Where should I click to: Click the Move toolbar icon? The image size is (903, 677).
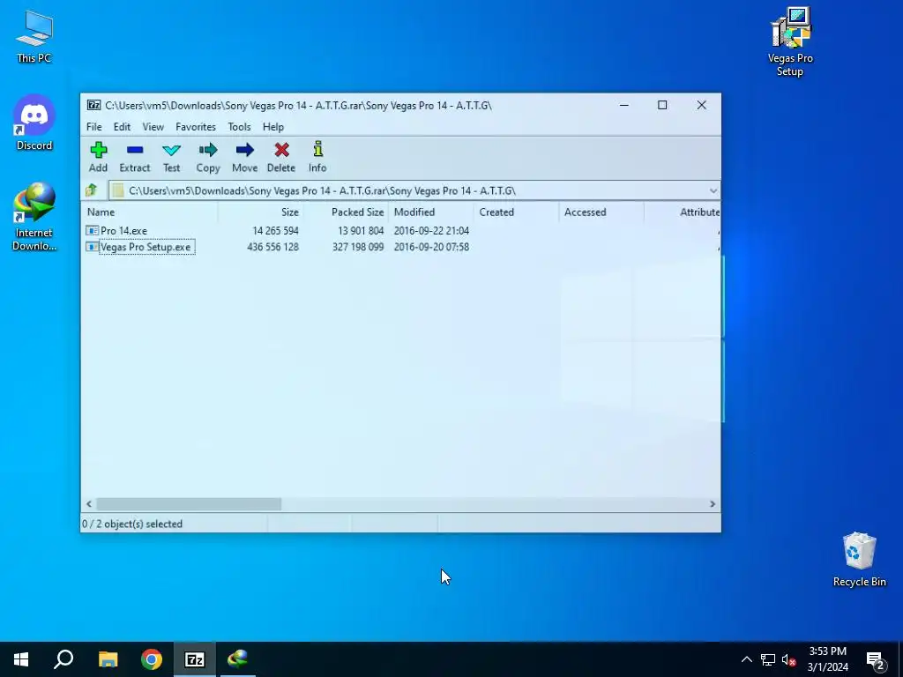[245, 150]
